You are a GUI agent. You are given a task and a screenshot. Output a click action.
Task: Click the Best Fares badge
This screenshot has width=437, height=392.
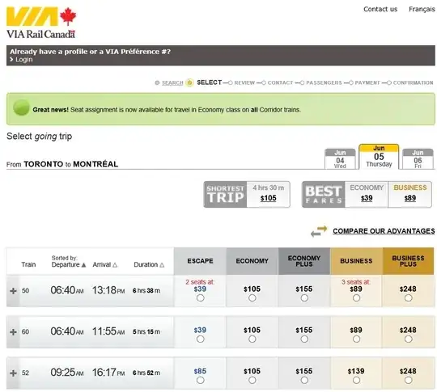click(x=324, y=194)
